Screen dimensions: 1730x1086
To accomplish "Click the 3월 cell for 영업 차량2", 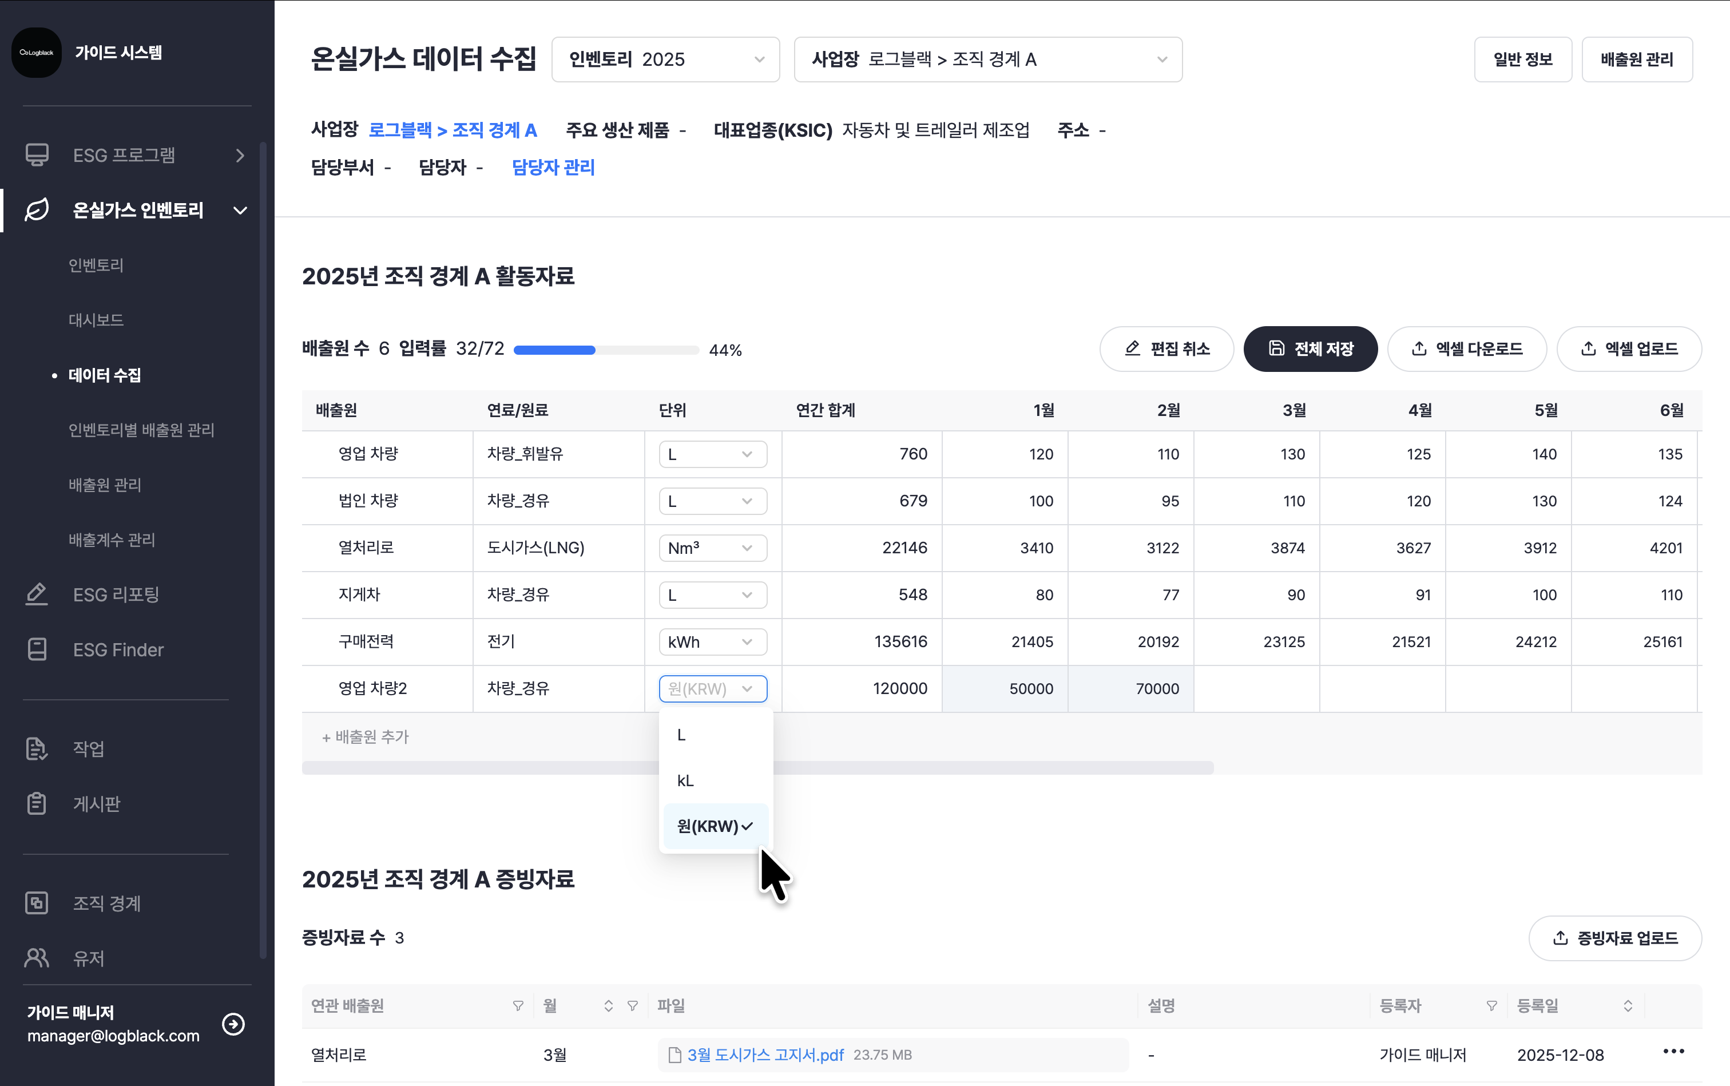I will tap(1256, 689).
